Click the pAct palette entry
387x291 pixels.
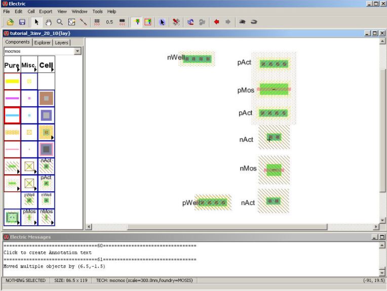tap(46, 183)
